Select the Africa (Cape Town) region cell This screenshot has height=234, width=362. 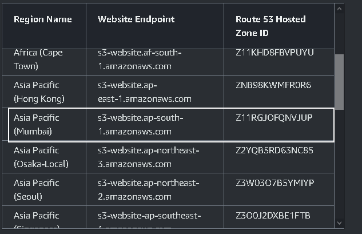click(x=38, y=60)
